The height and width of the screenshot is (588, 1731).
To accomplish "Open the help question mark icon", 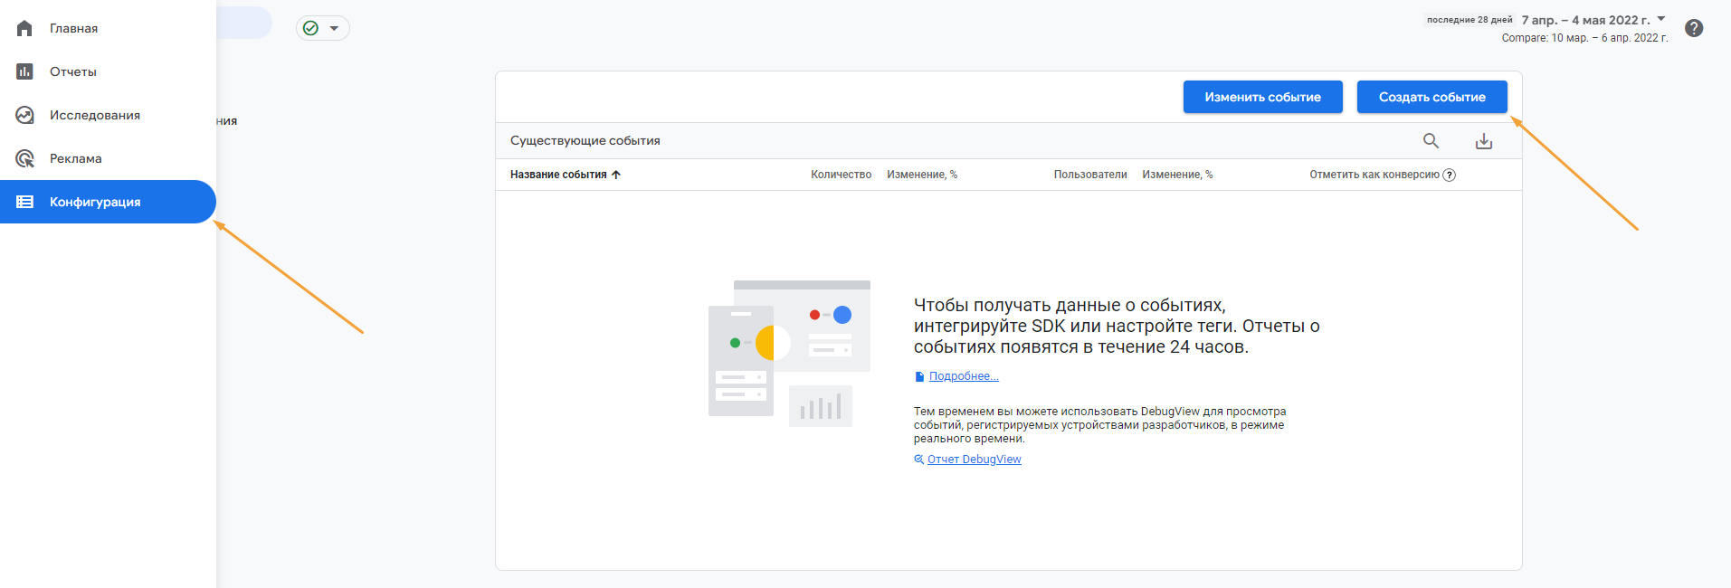I will (1695, 28).
